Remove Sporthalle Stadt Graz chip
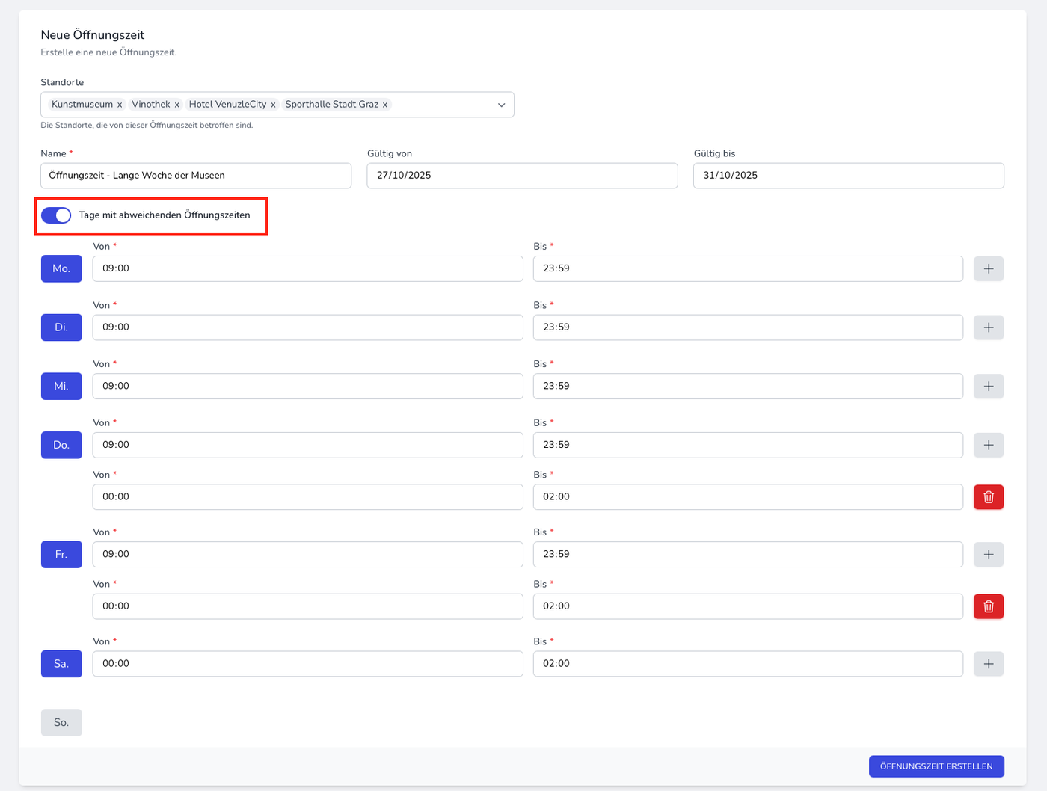The width and height of the screenshot is (1047, 791). point(385,105)
